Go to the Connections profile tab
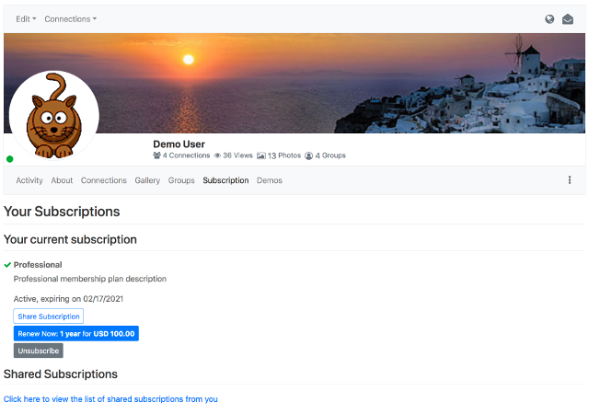 (104, 180)
